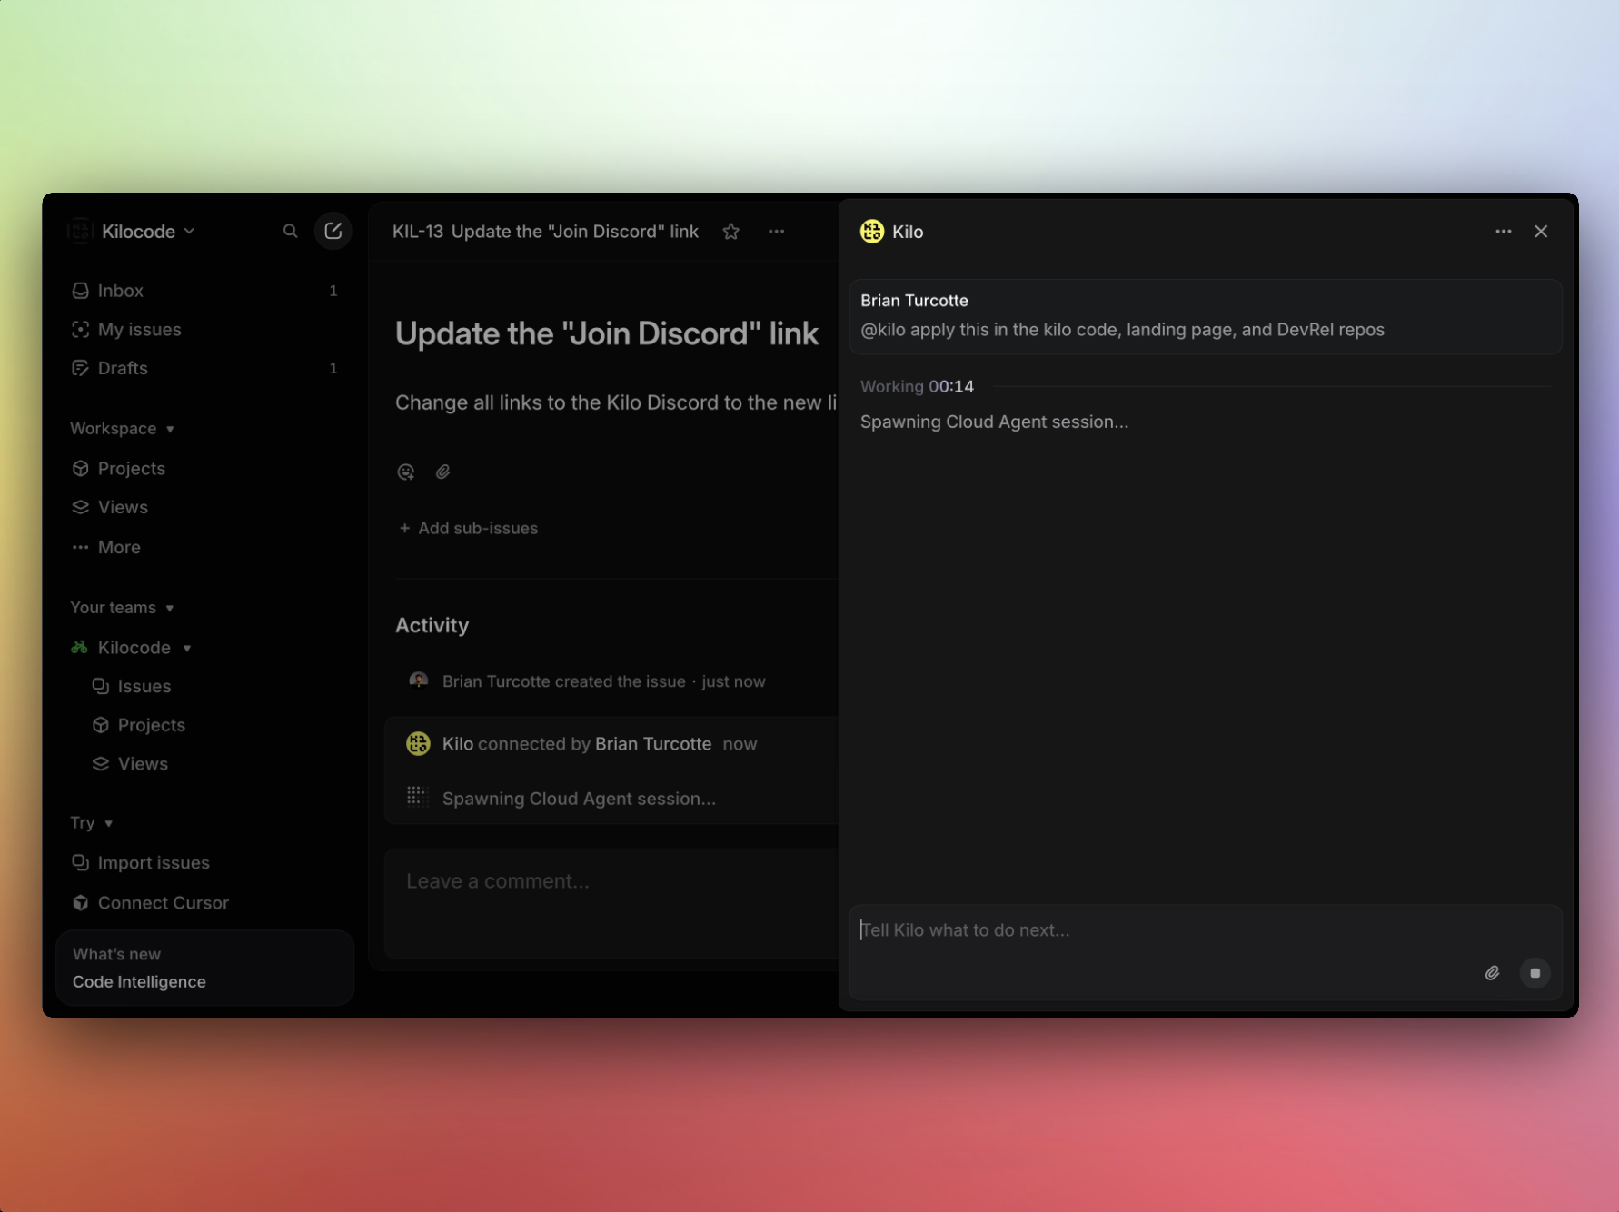Add an emoji reaction to the issue

406,472
